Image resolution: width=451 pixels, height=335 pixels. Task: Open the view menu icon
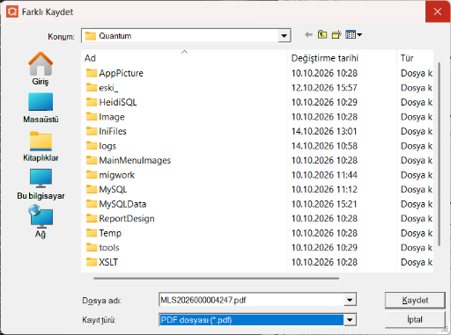pyautogui.click(x=353, y=35)
